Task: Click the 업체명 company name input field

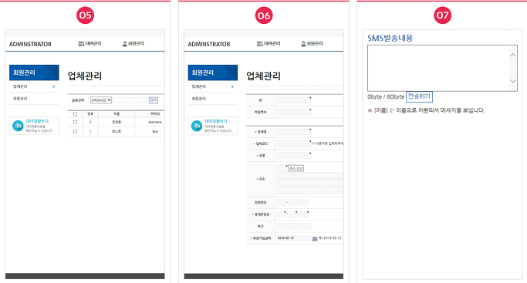Action: tap(295, 132)
